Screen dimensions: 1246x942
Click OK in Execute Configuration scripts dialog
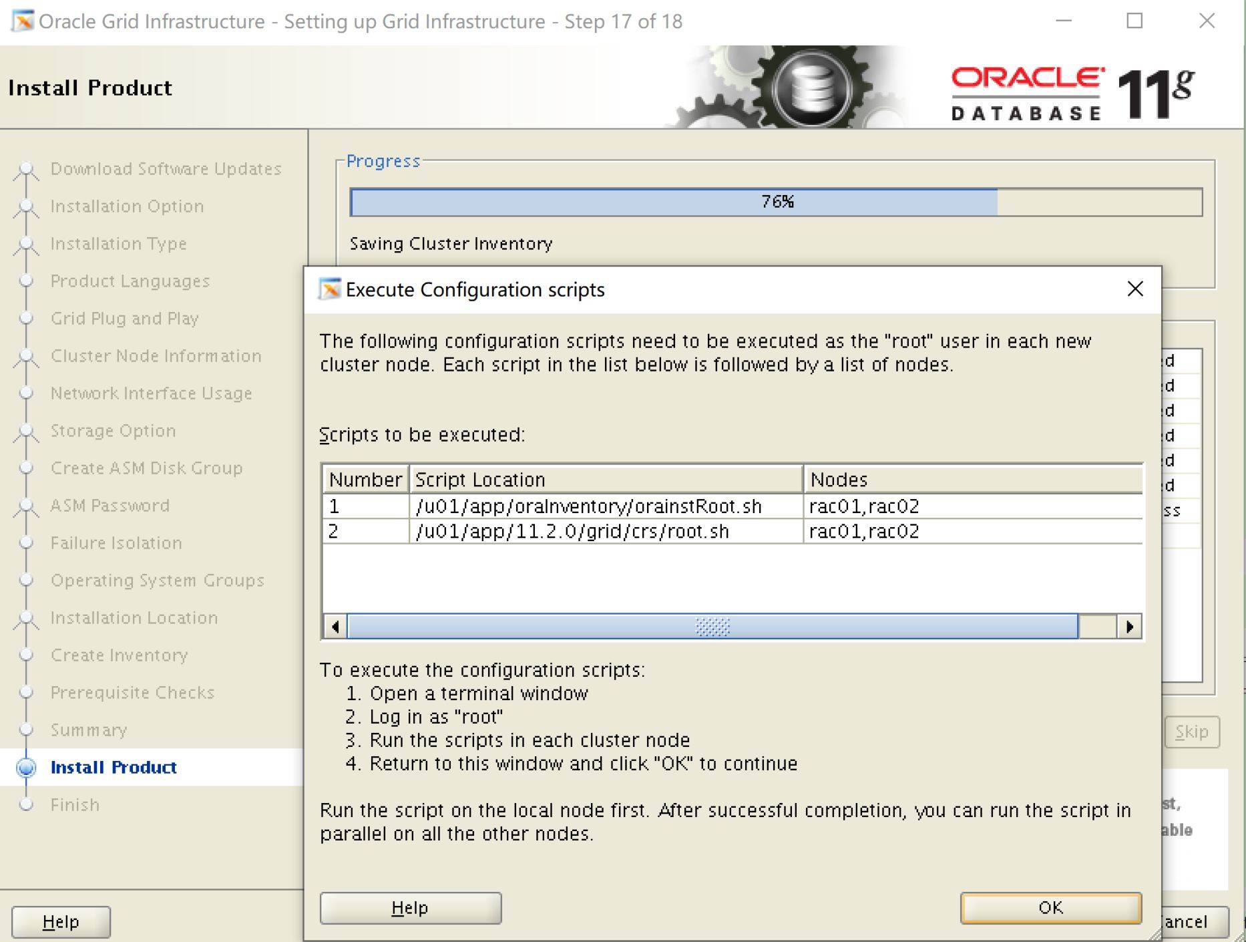1050,908
